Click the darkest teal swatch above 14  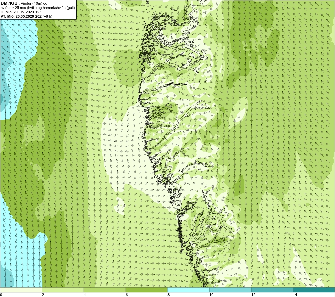point(314,290)
